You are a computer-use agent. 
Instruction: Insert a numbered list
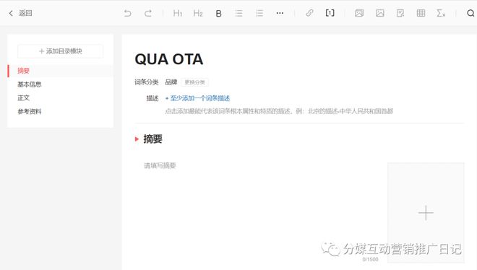click(x=259, y=13)
